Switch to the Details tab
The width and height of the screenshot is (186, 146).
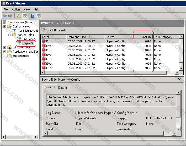(63, 88)
